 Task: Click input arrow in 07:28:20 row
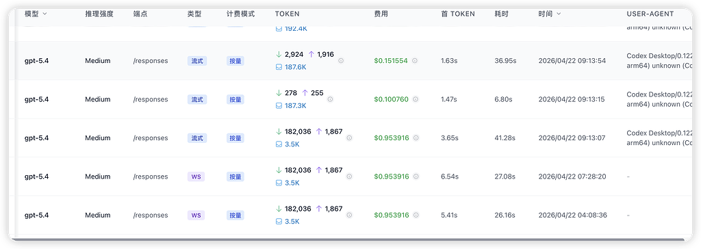point(279,170)
